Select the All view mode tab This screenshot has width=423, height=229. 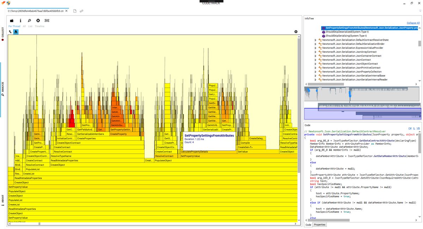(24, 26)
